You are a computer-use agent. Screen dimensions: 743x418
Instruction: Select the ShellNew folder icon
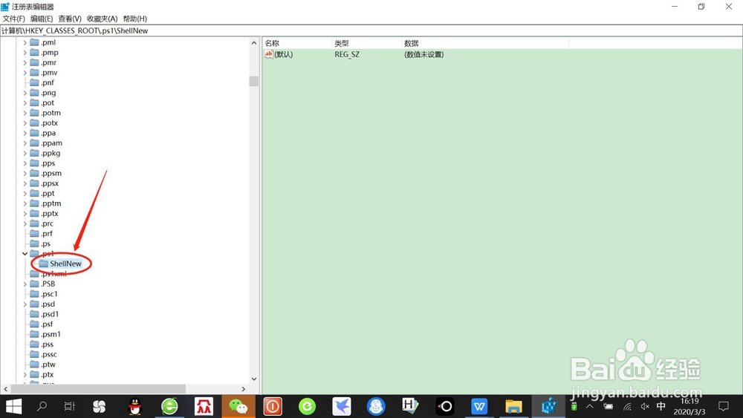44,264
